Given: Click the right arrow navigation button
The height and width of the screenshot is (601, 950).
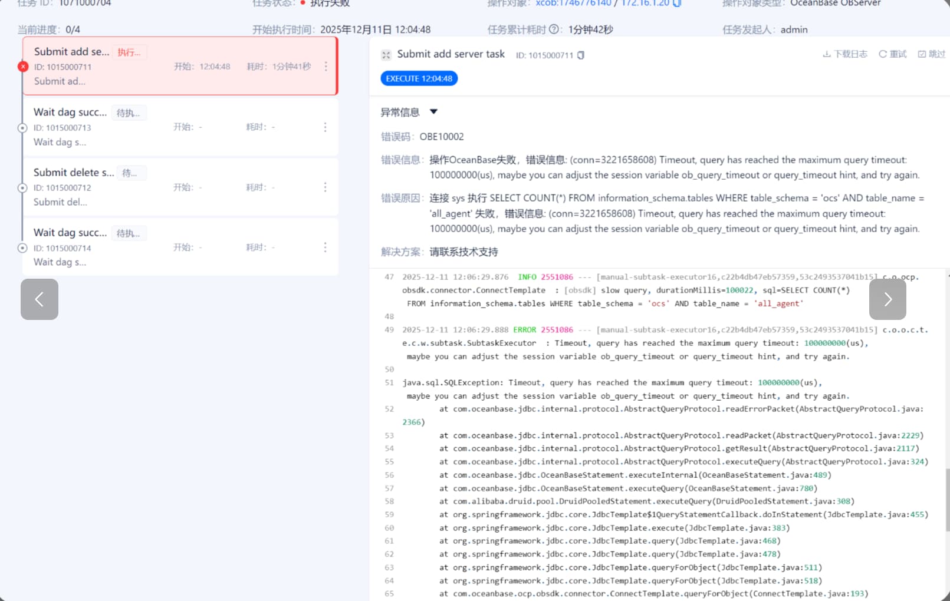Looking at the screenshot, I should [887, 299].
